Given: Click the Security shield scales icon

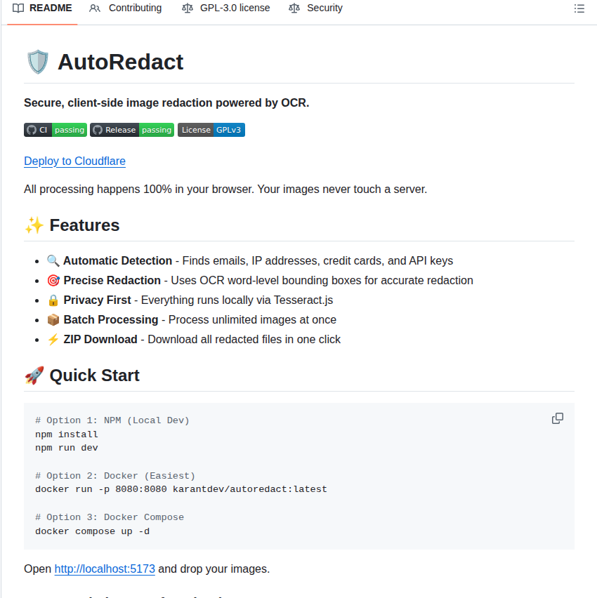Looking at the screenshot, I should coord(294,8).
